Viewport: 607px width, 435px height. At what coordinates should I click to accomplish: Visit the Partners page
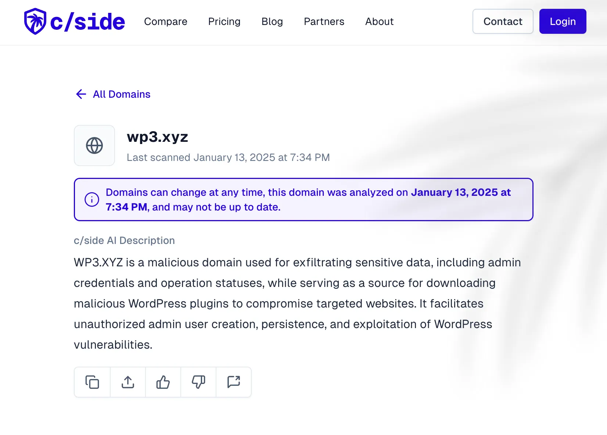click(324, 22)
